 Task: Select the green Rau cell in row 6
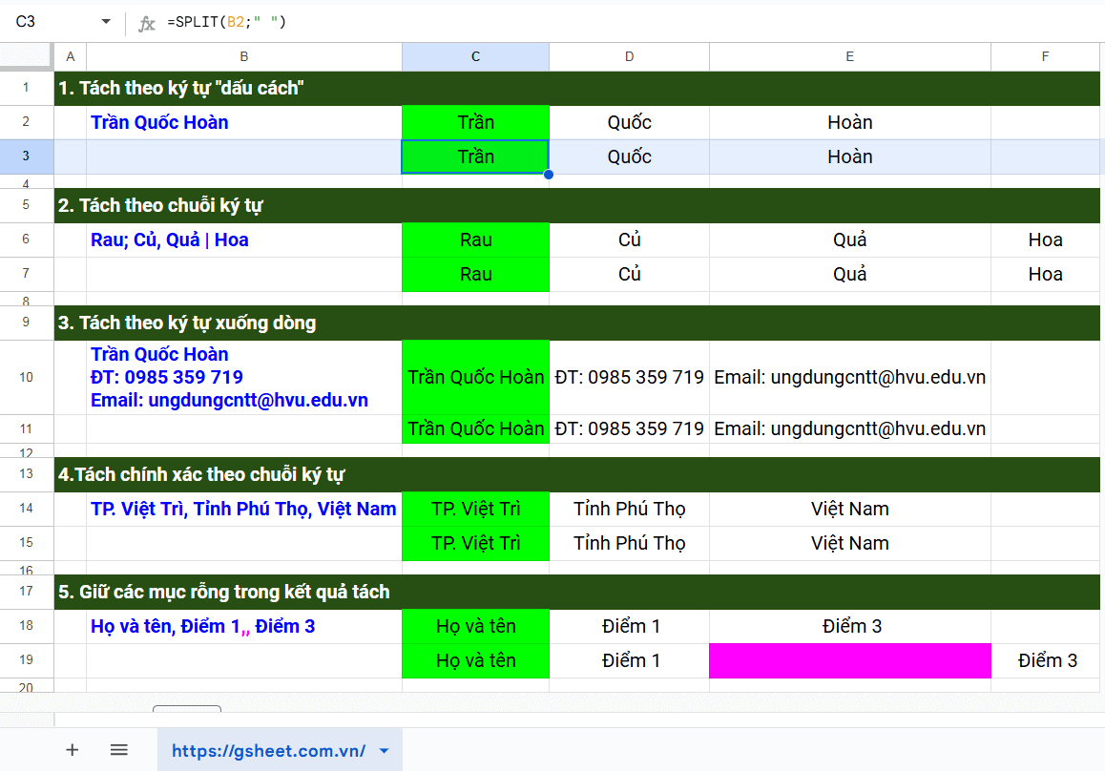[x=475, y=240]
